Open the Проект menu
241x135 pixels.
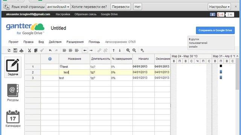pos(14,42)
